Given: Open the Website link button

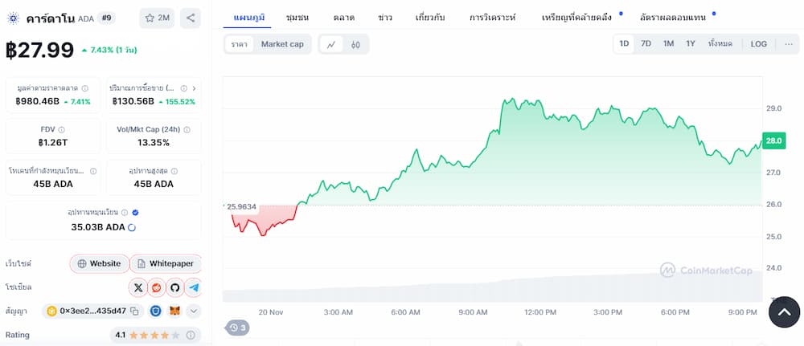Looking at the screenshot, I should point(100,264).
